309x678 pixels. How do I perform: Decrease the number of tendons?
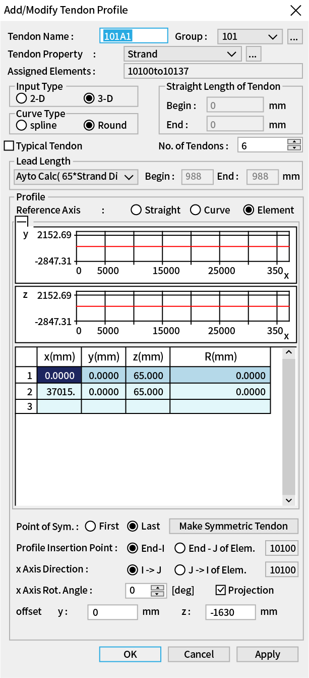pos(294,149)
